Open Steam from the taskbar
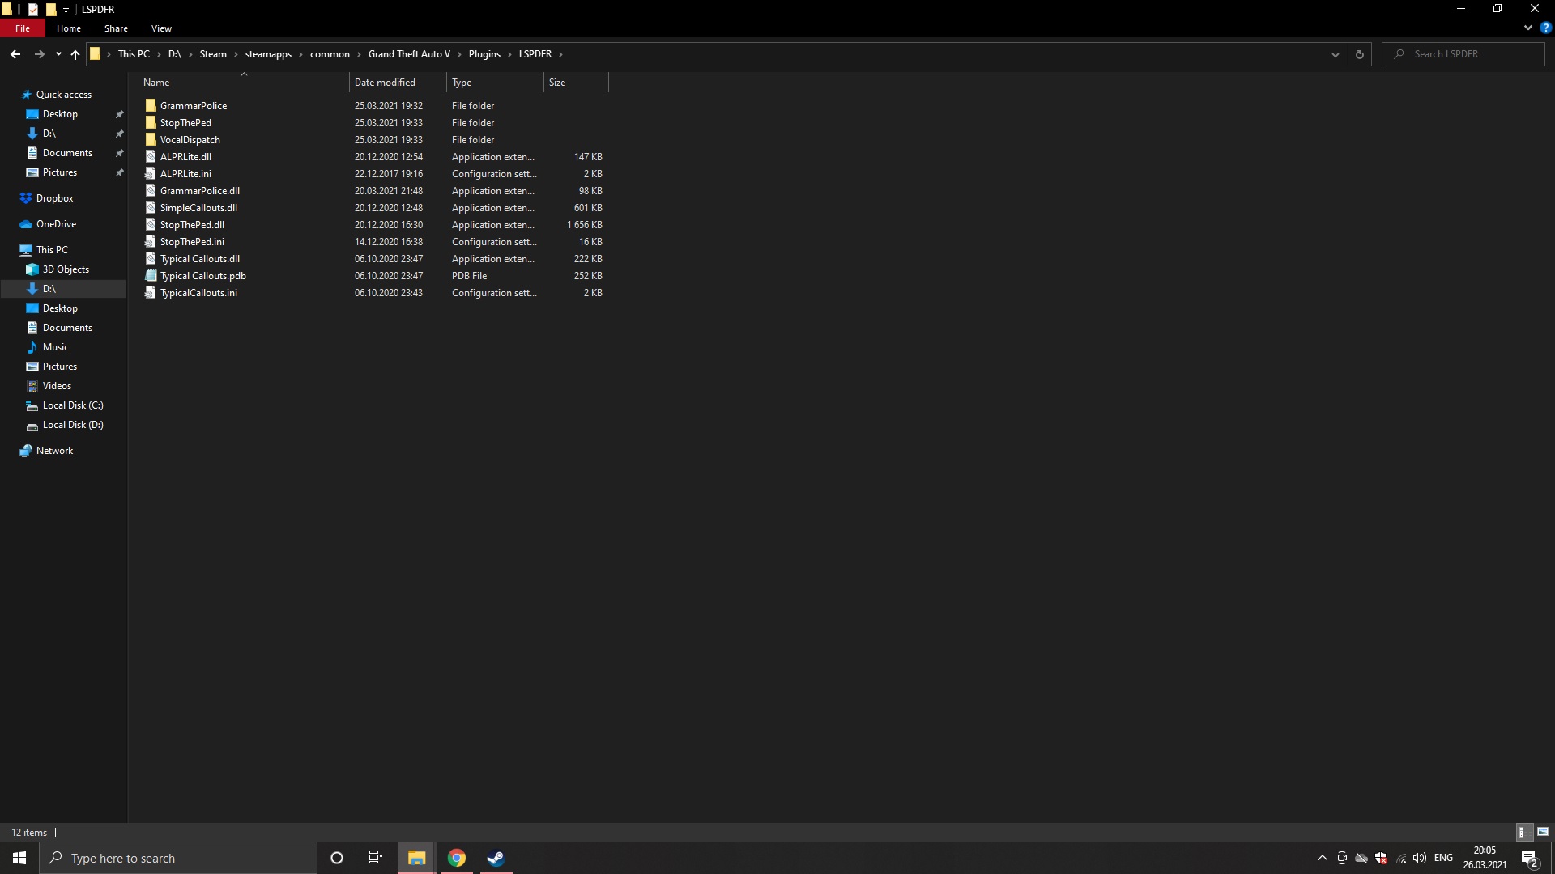 pyautogui.click(x=496, y=858)
